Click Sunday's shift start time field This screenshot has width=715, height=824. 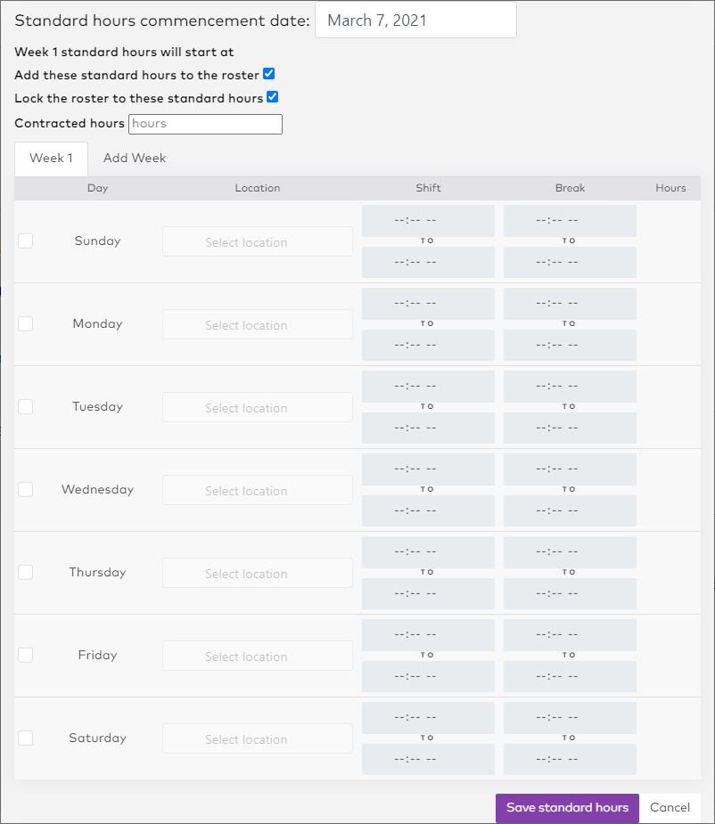click(x=428, y=221)
